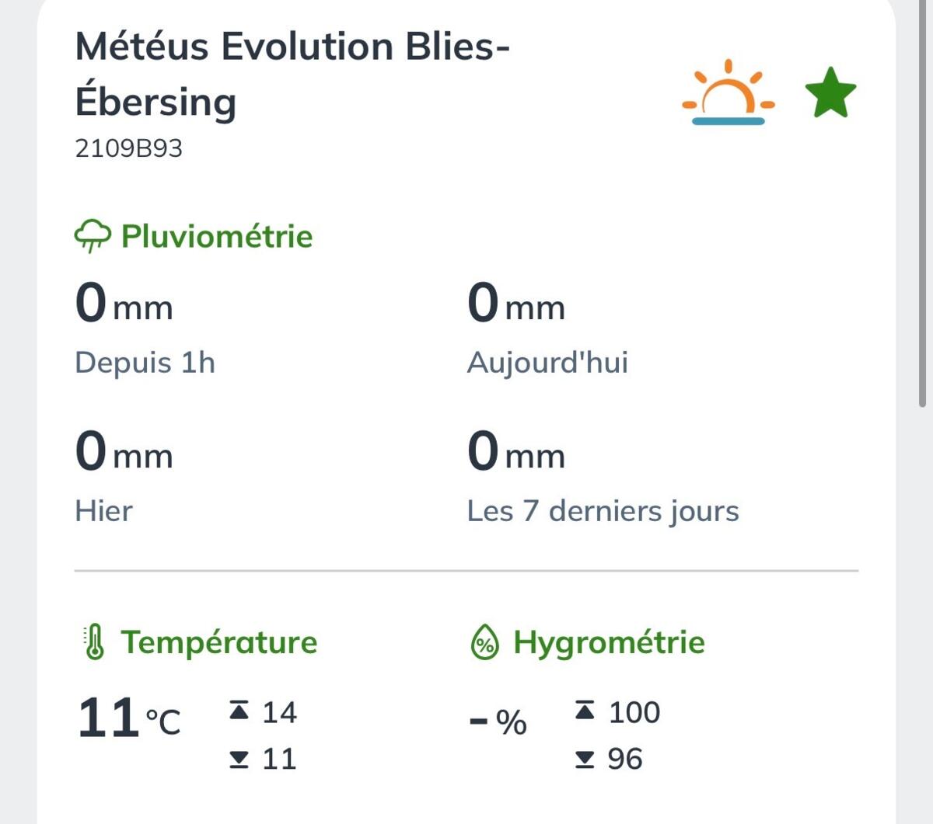Select the Hier rainfall value
The image size is (933, 824).
point(124,451)
